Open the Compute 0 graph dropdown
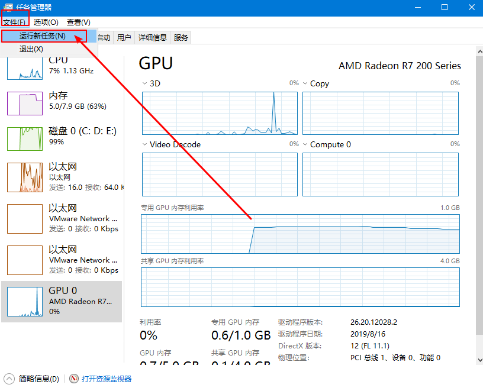The height and width of the screenshot is (391, 483). pyautogui.click(x=306, y=145)
